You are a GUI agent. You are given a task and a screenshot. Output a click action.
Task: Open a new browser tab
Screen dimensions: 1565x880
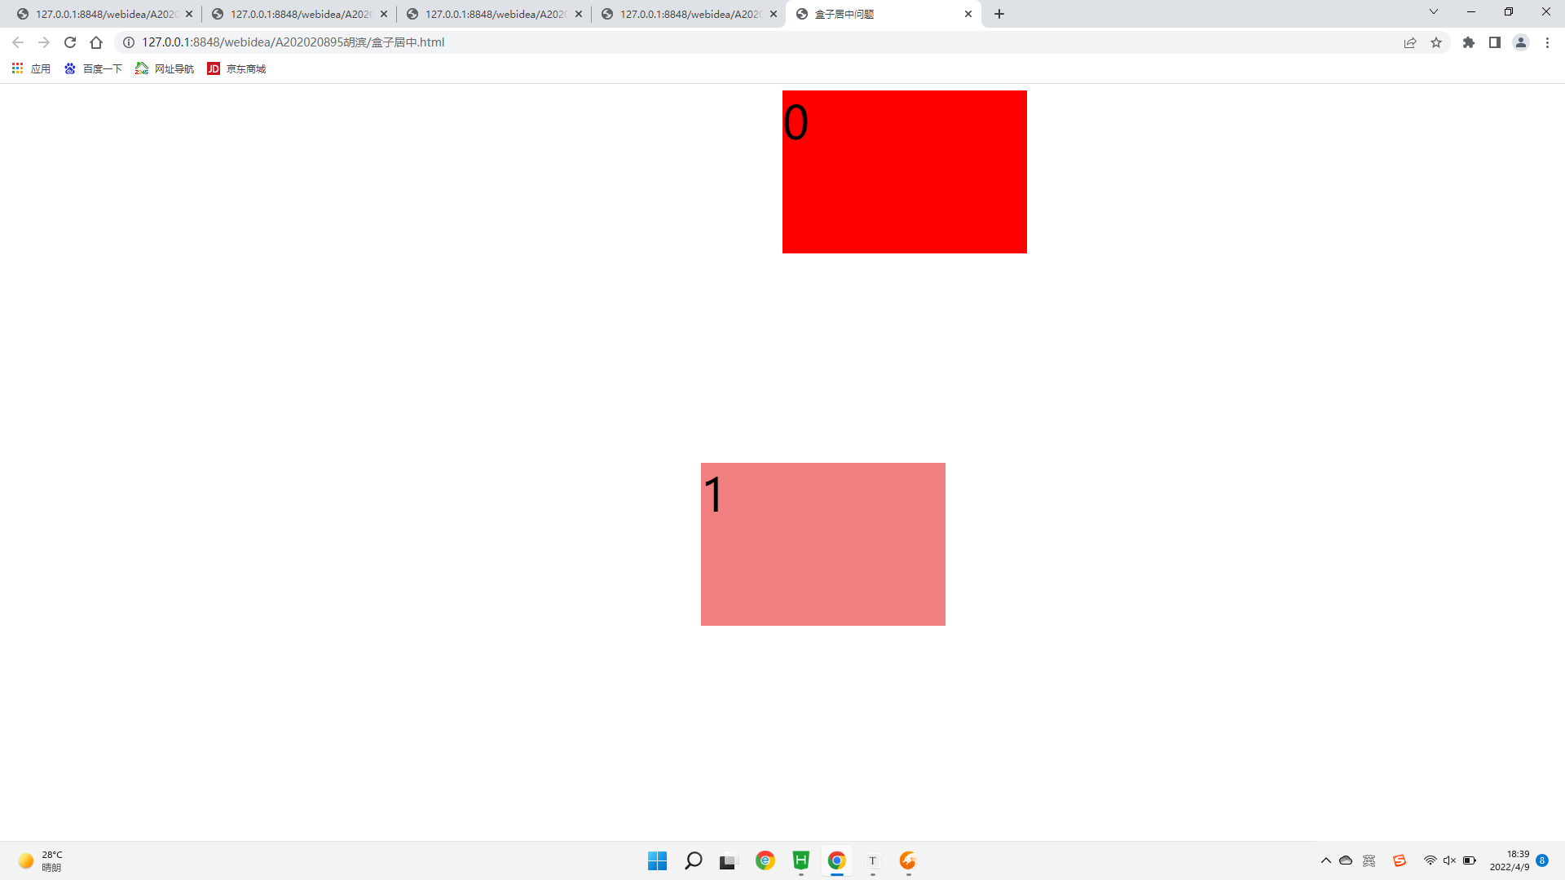point(999,14)
